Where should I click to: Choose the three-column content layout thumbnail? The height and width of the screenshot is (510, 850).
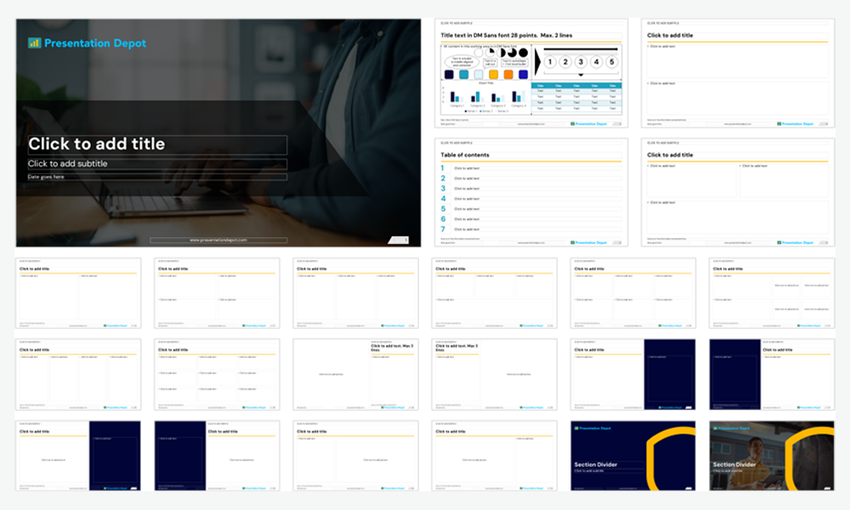point(355,293)
